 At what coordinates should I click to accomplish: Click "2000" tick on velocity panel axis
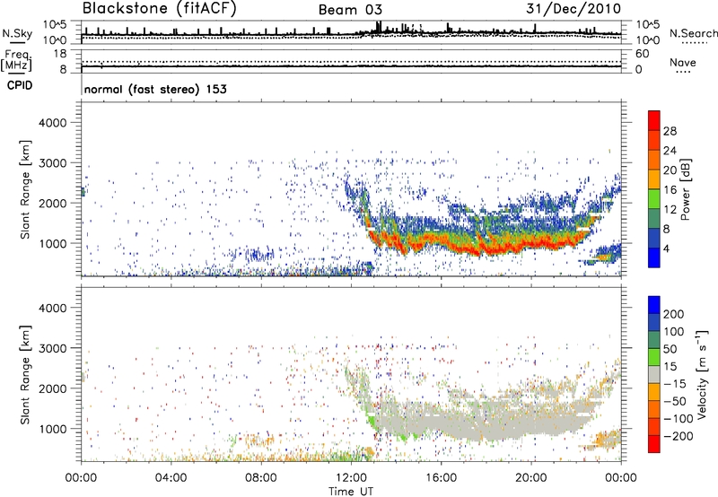(x=53, y=388)
